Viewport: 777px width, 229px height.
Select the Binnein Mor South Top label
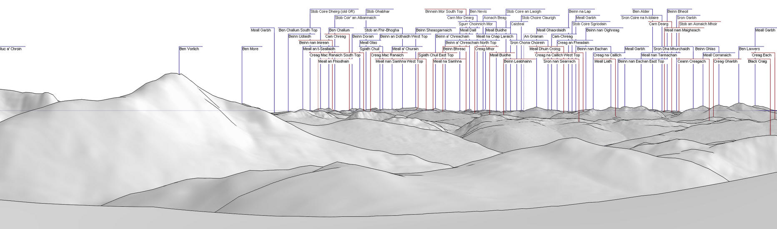click(x=444, y=12)
